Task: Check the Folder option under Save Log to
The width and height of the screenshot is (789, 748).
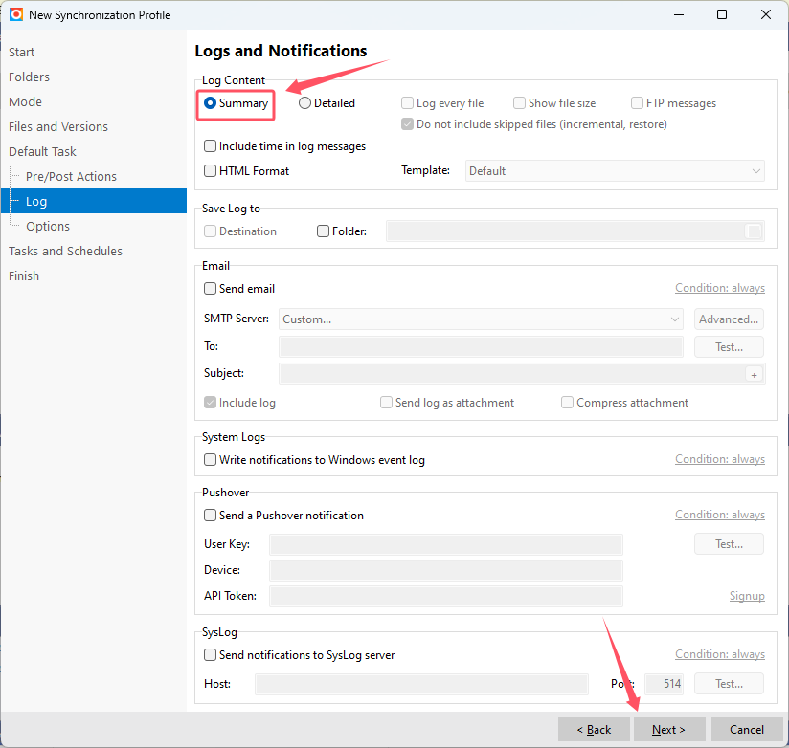Action: [x=324, y=231]
